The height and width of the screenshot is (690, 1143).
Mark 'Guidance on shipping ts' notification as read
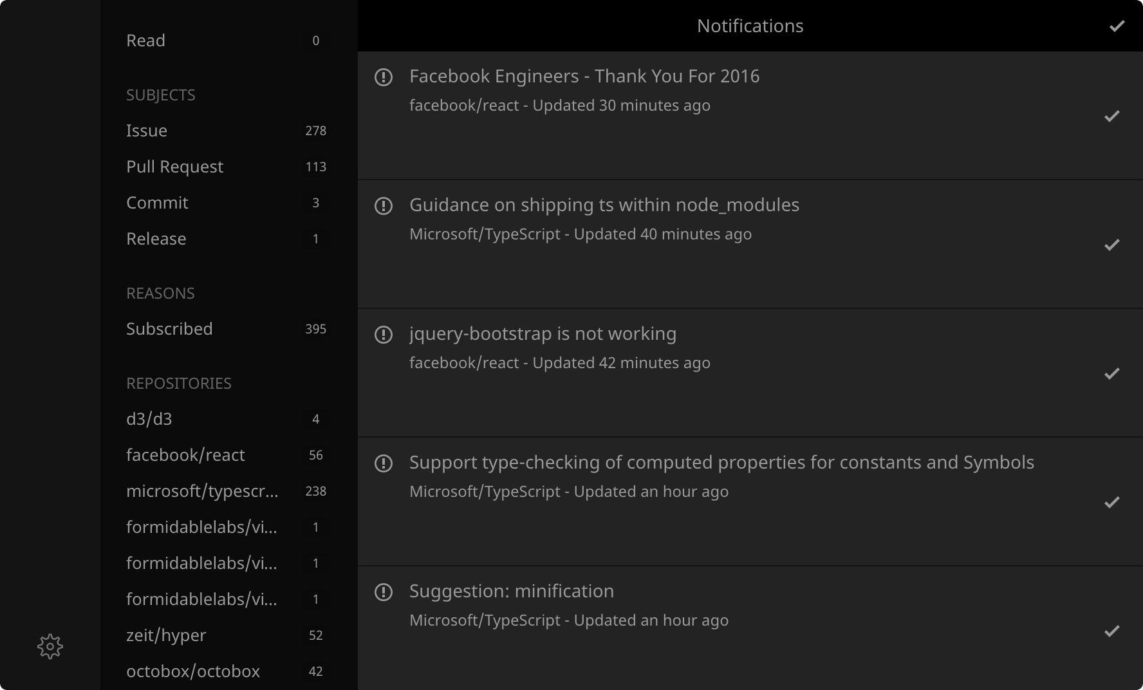1112,245
